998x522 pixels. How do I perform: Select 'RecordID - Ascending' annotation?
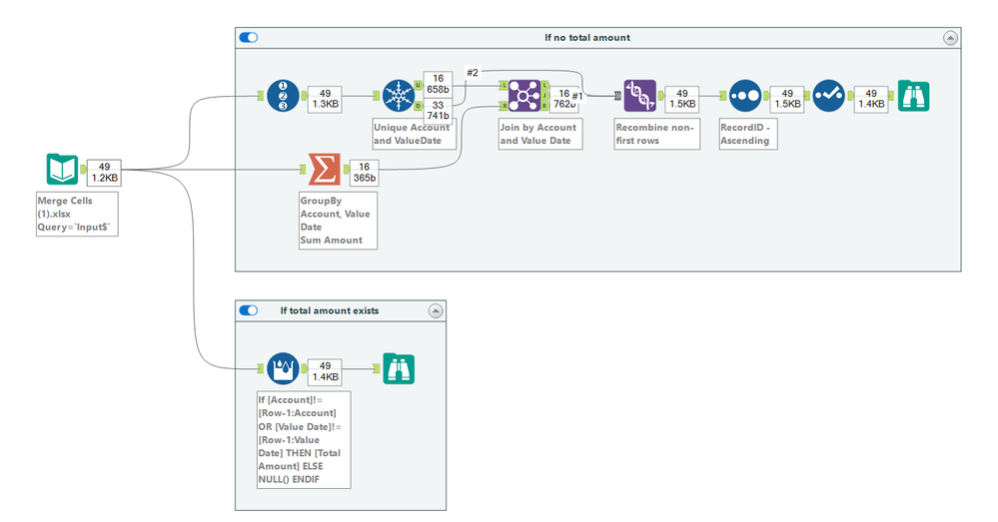748,134
